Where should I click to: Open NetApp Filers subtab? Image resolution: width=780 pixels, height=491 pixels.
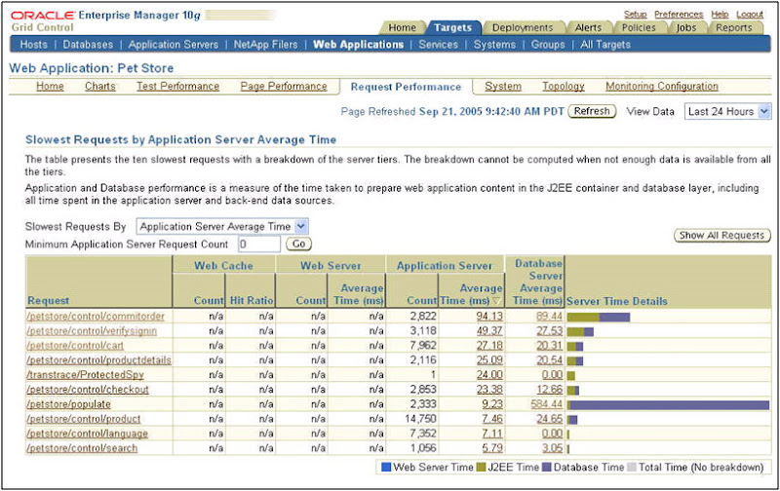(x=265, y=44)
